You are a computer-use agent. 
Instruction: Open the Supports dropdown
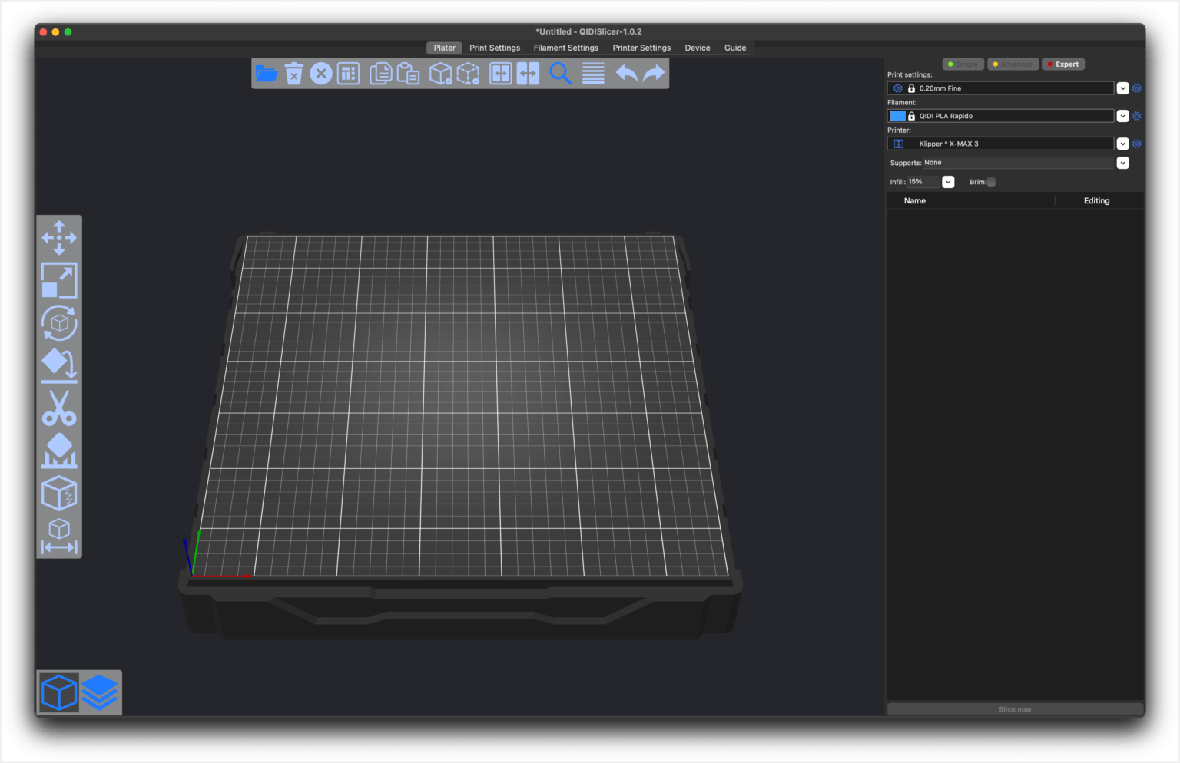click(x=1122, y=162)
